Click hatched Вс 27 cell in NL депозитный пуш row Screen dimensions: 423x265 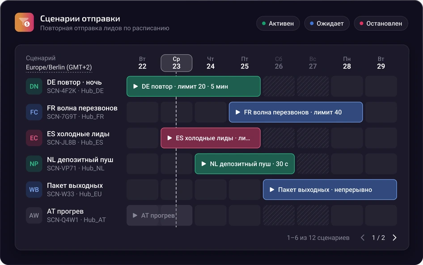(313, 164)
